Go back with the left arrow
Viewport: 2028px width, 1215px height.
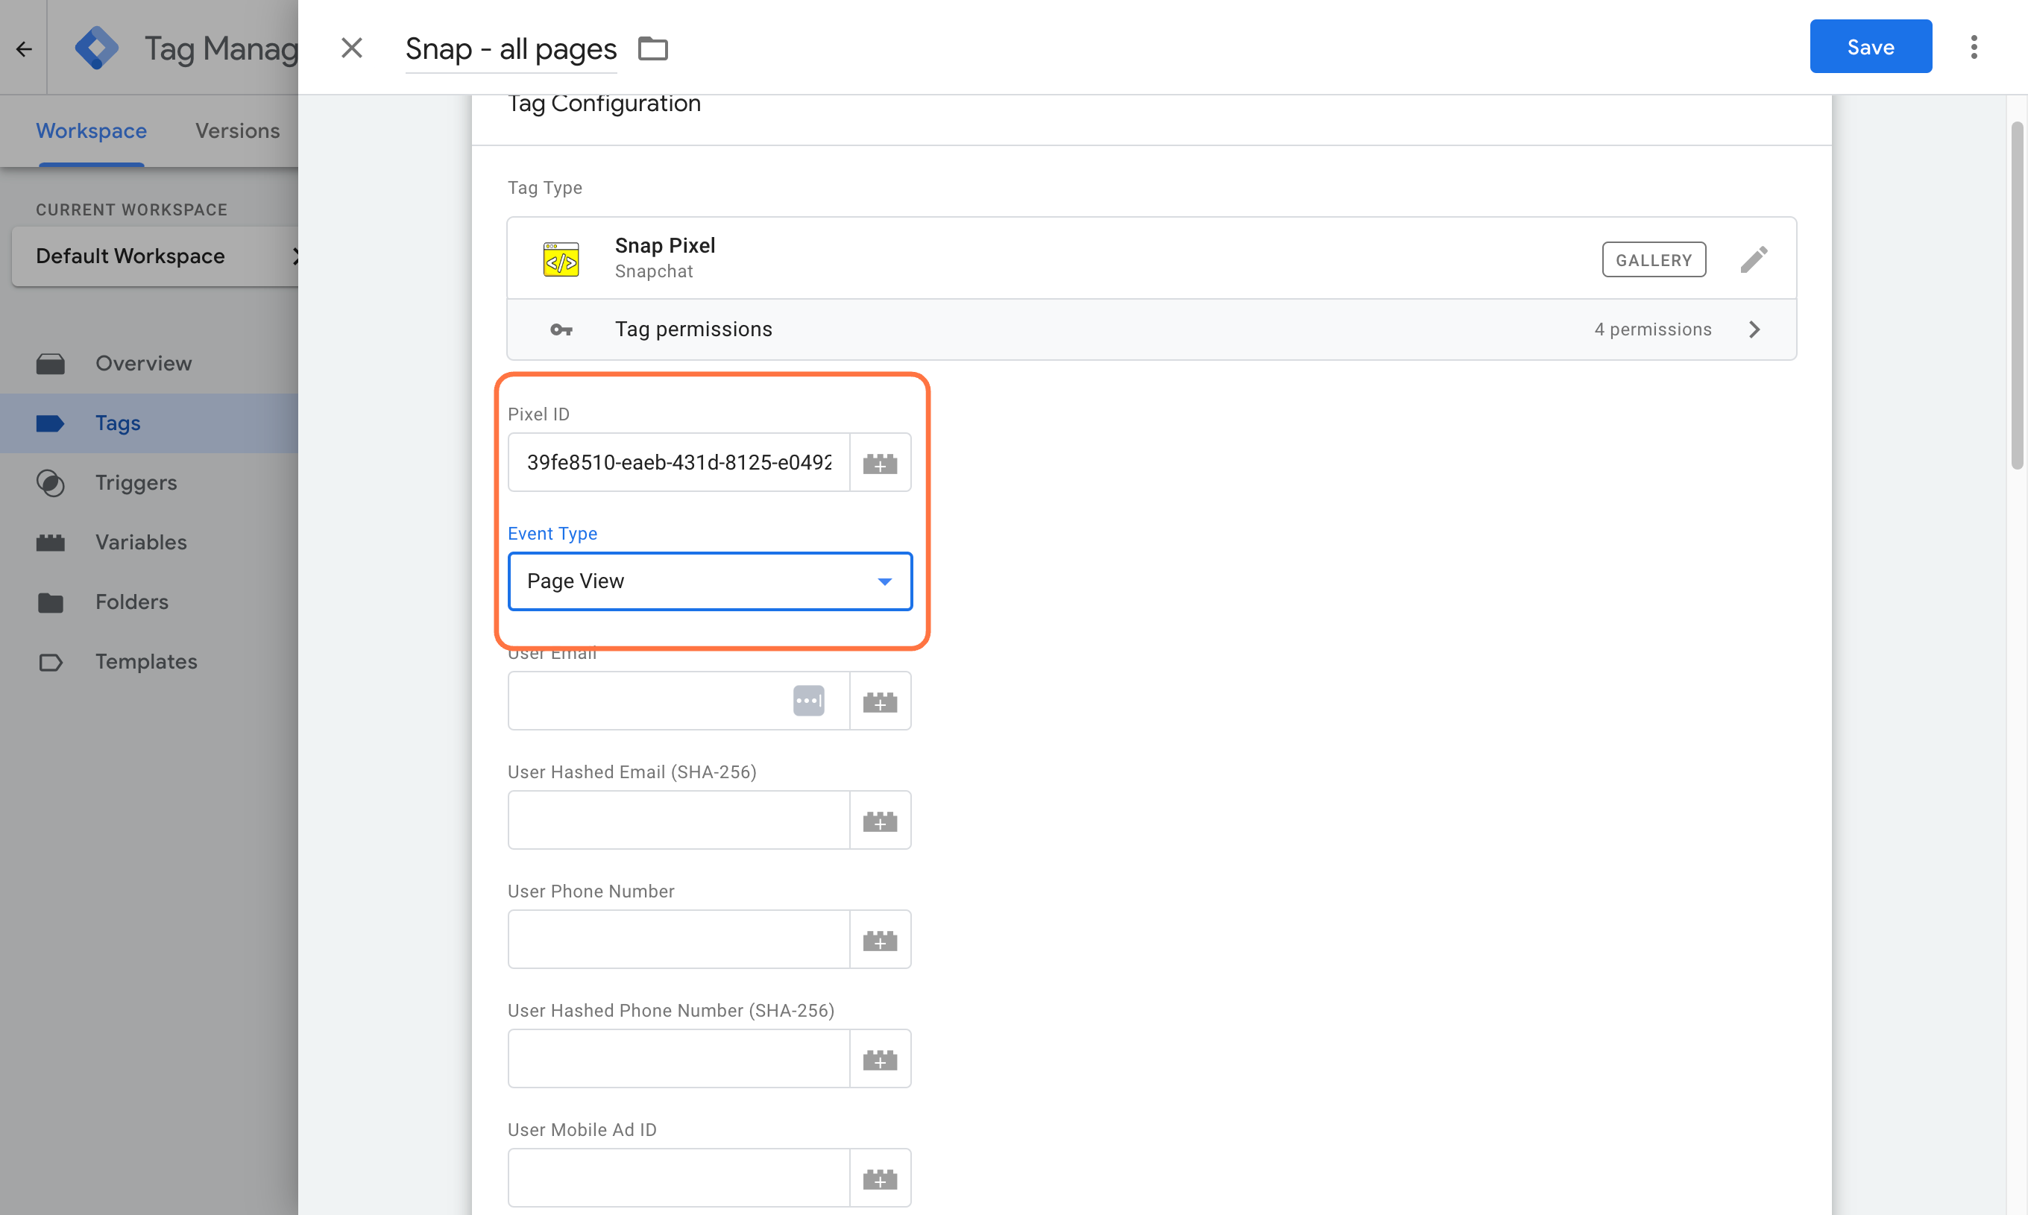[x=24, y=49]
